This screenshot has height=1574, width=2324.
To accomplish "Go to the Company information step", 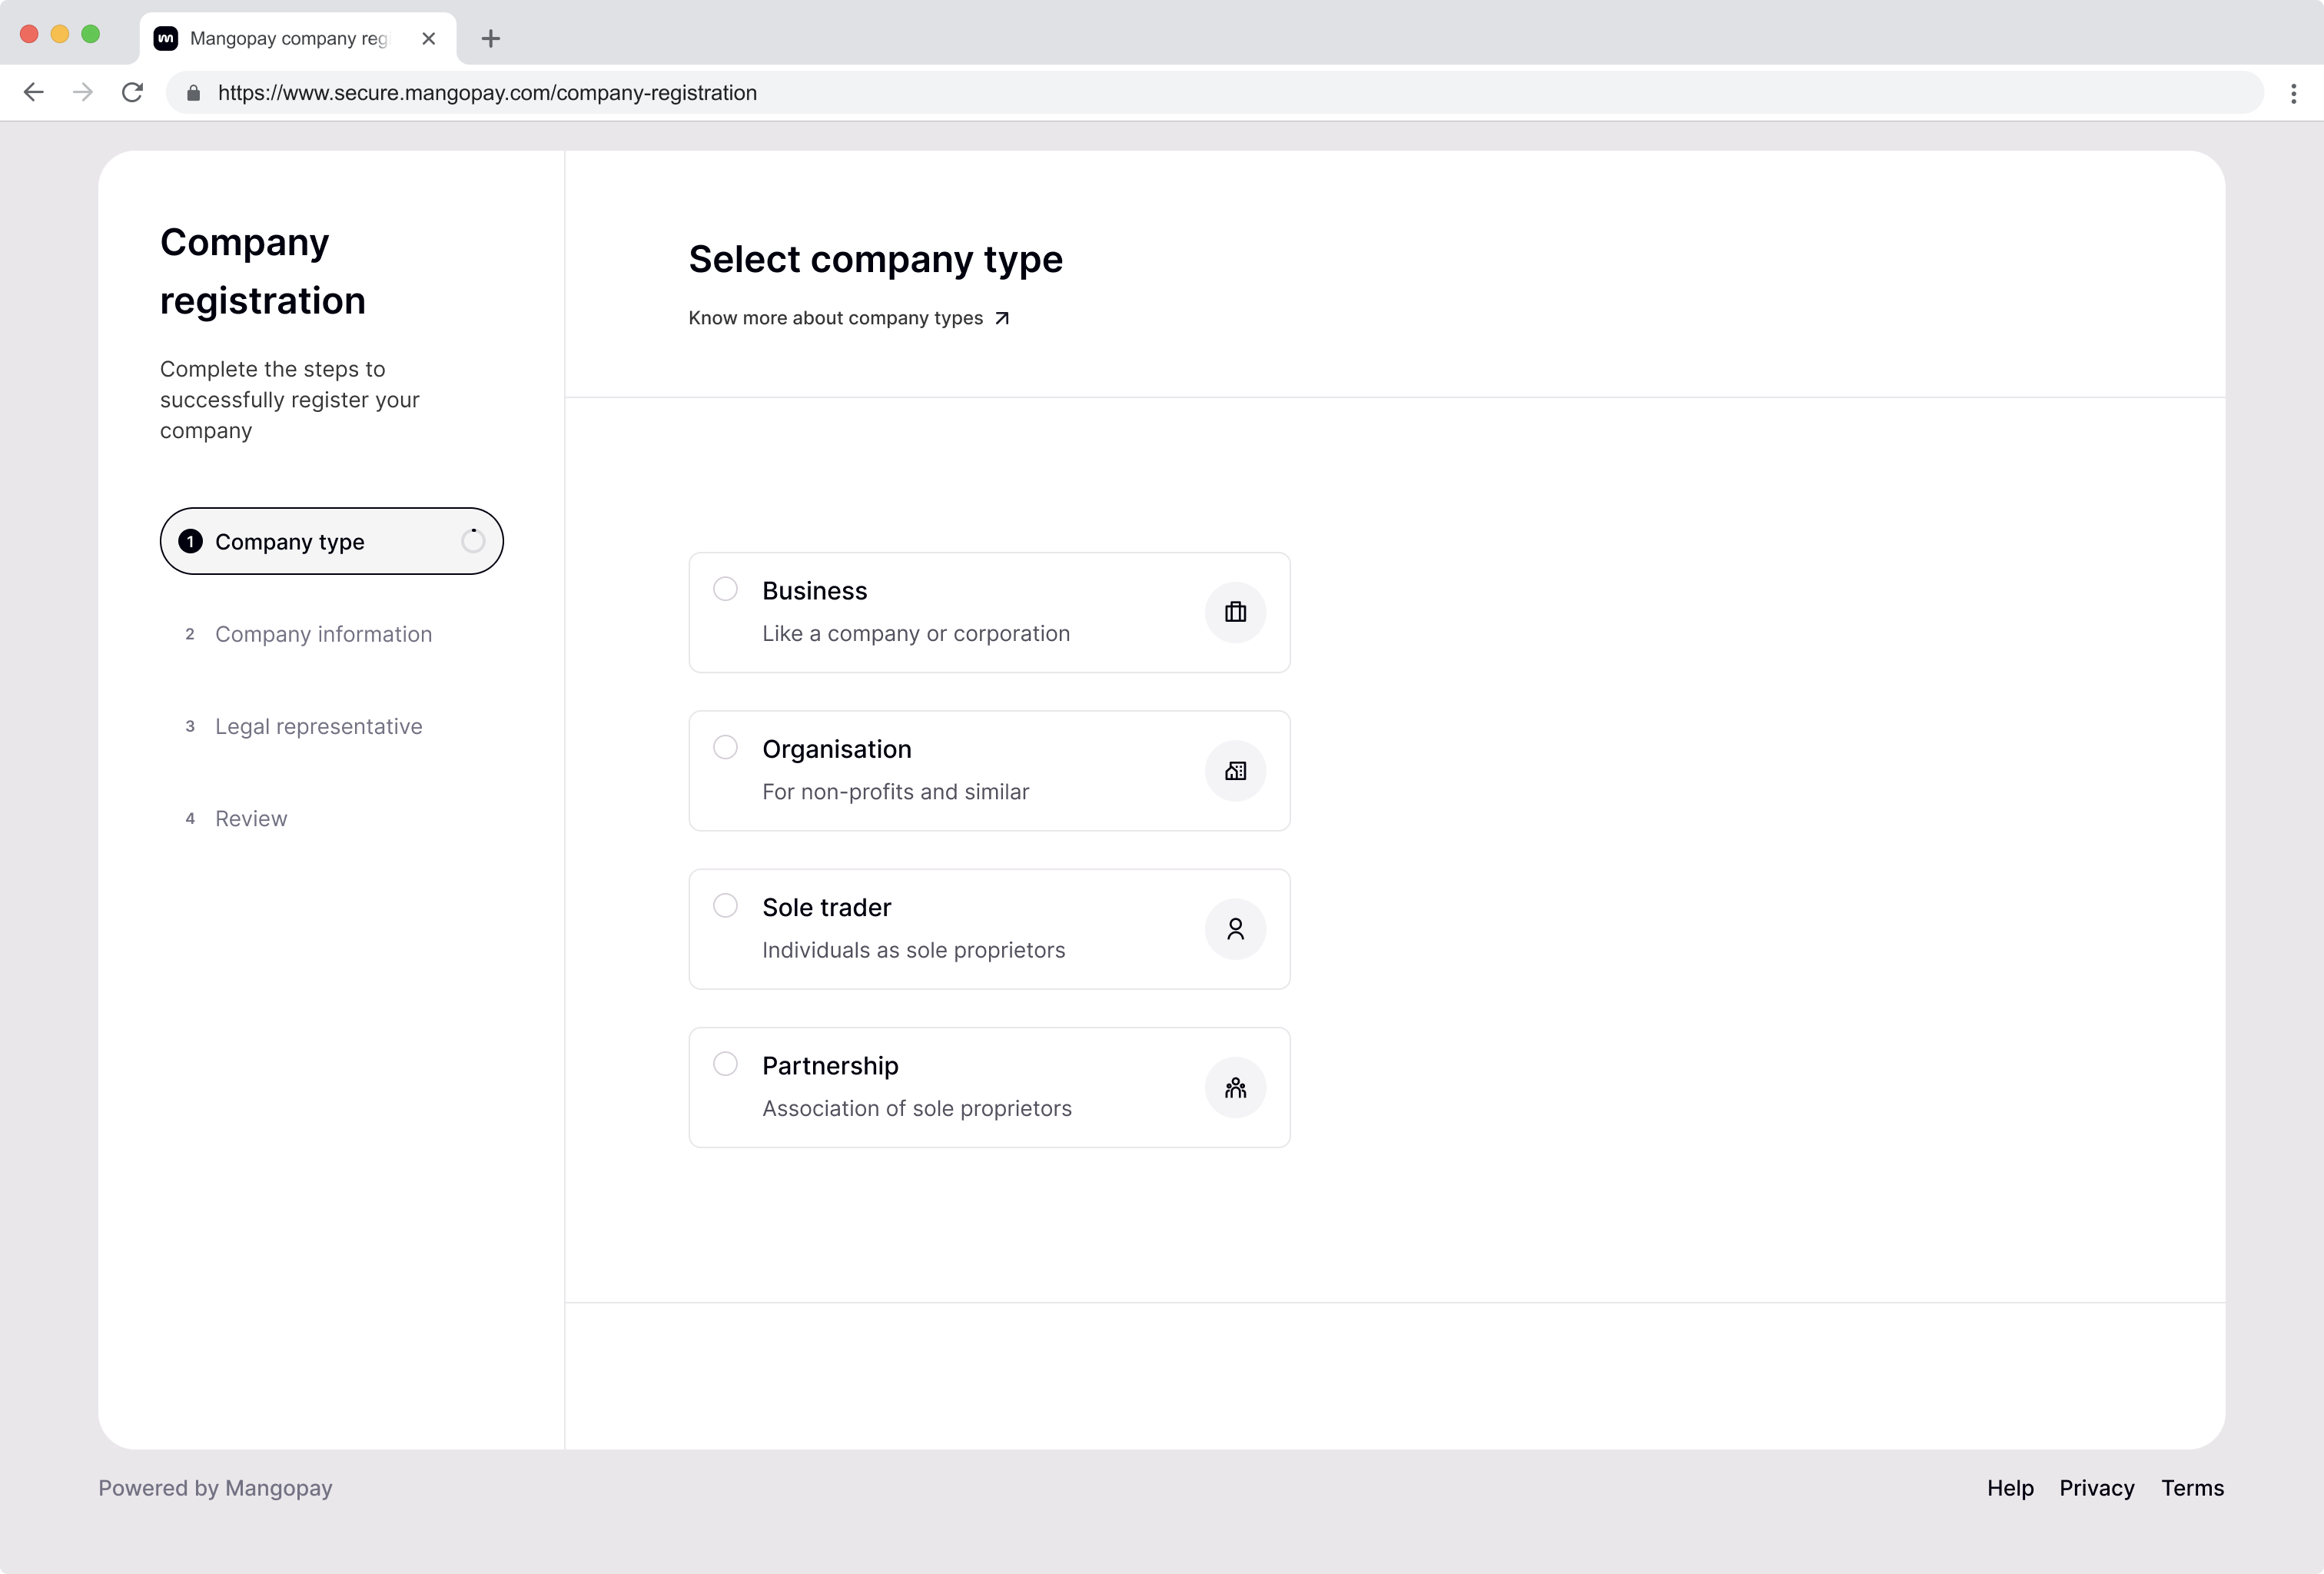I will pos(323,634).
